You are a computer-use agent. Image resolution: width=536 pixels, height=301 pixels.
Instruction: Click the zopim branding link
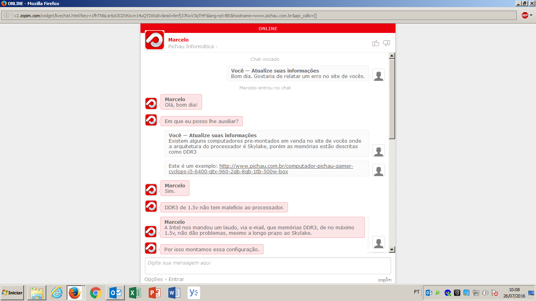click(385, 279)
